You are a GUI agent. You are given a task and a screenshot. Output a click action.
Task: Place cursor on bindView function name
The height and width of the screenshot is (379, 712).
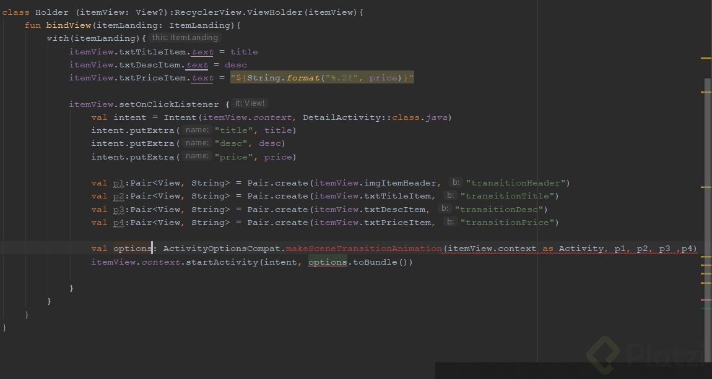(x=69, y=25)
